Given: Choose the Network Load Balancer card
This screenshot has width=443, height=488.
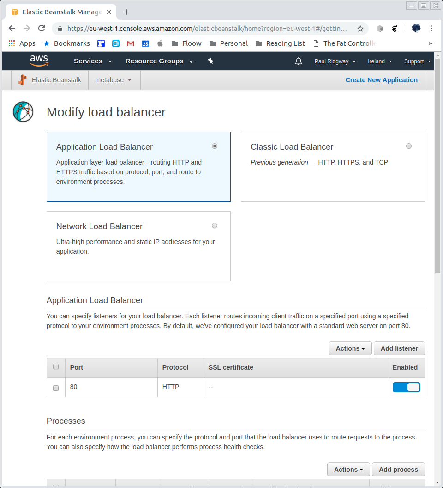Looking at the screenshot, I should (138, 246).
